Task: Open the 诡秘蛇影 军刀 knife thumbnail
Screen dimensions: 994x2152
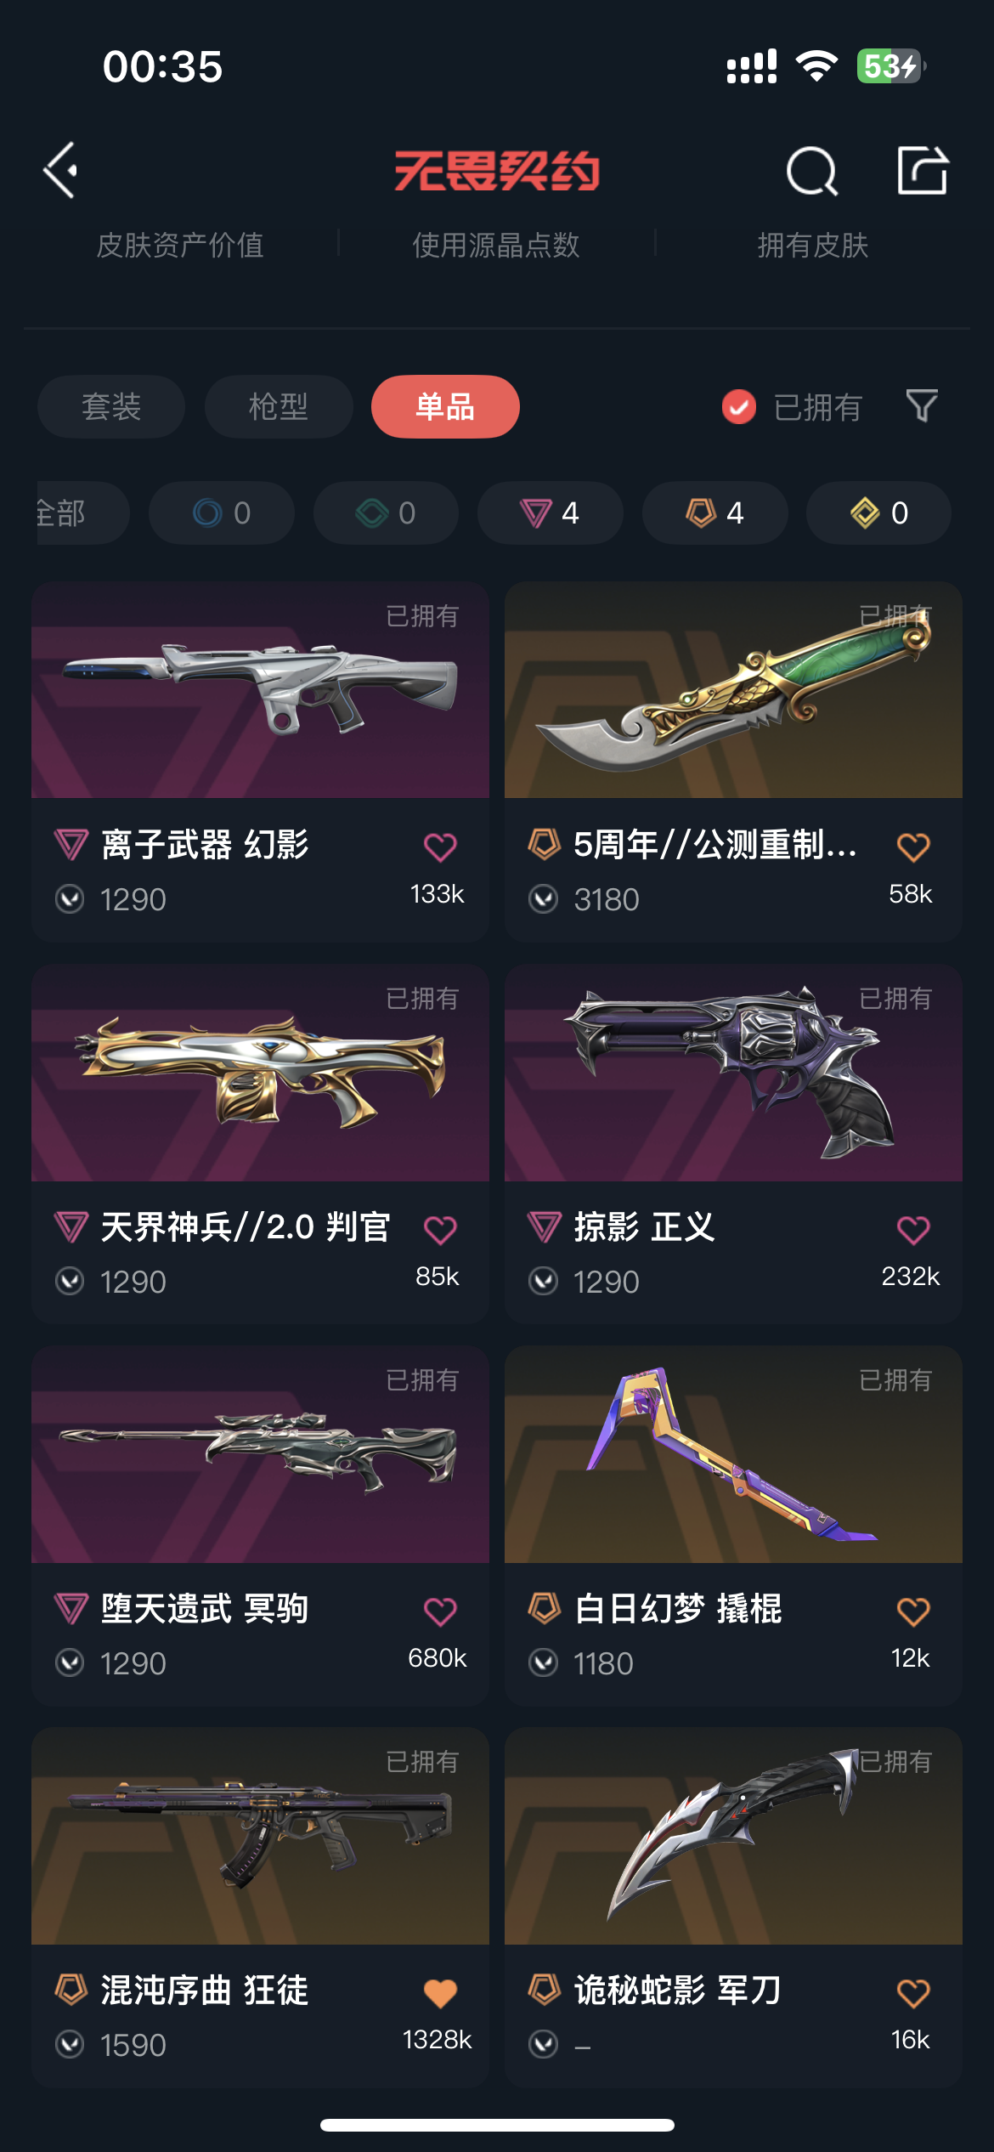Action: pos(733,1836)
